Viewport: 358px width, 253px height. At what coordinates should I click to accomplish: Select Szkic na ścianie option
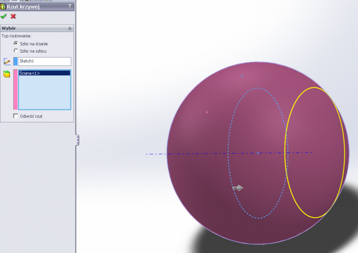[x=16, y=43]
